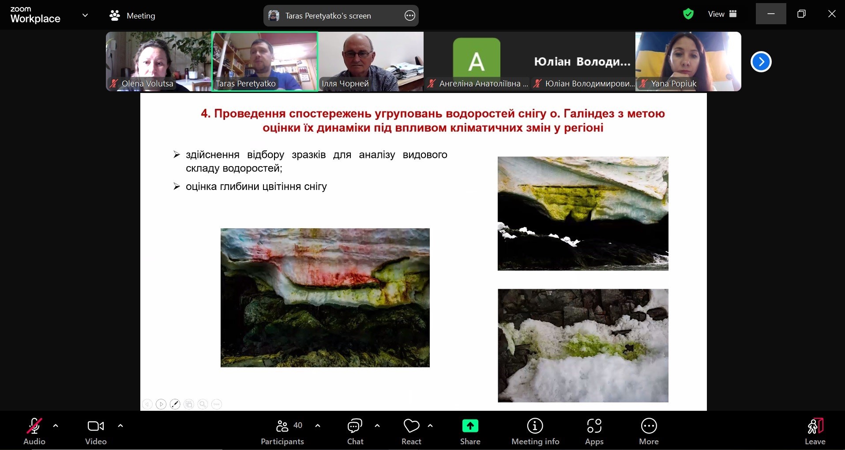This screenshot has height=450, width=845.
Task: Open the Chat panel
Action: [x=355, y=432]
